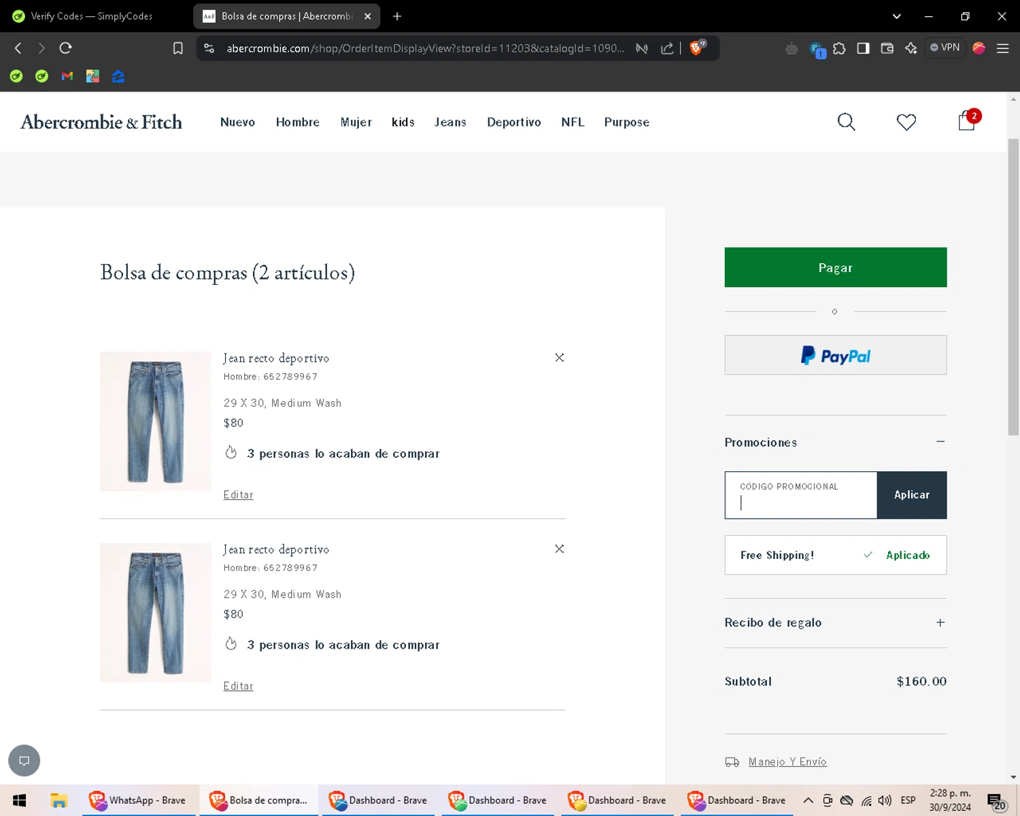Viewport: 1020px width, 816px height.
Task: Open the tab search dropdown arrow
Action: click(896, 16)
